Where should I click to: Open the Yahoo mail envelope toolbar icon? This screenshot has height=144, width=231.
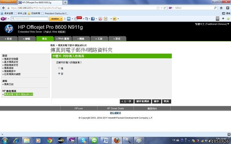point(69,19)
